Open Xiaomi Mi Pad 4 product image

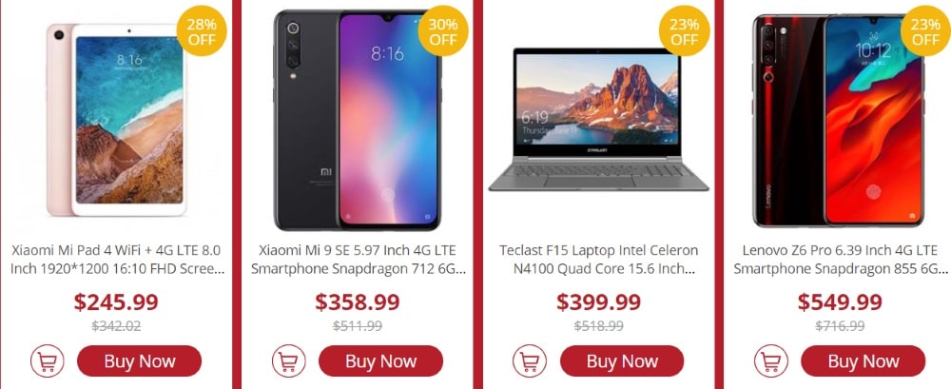tap(117, 120)
